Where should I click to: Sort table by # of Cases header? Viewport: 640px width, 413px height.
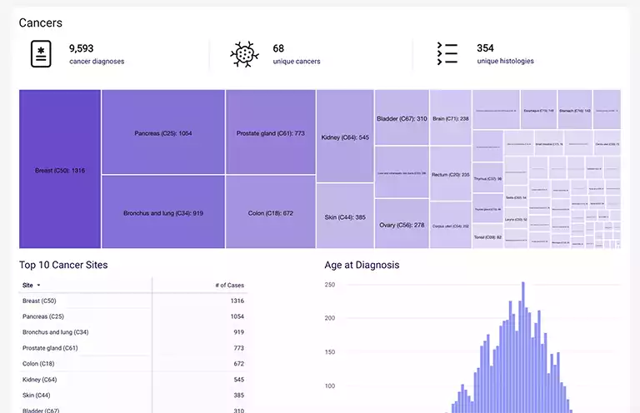229,285
